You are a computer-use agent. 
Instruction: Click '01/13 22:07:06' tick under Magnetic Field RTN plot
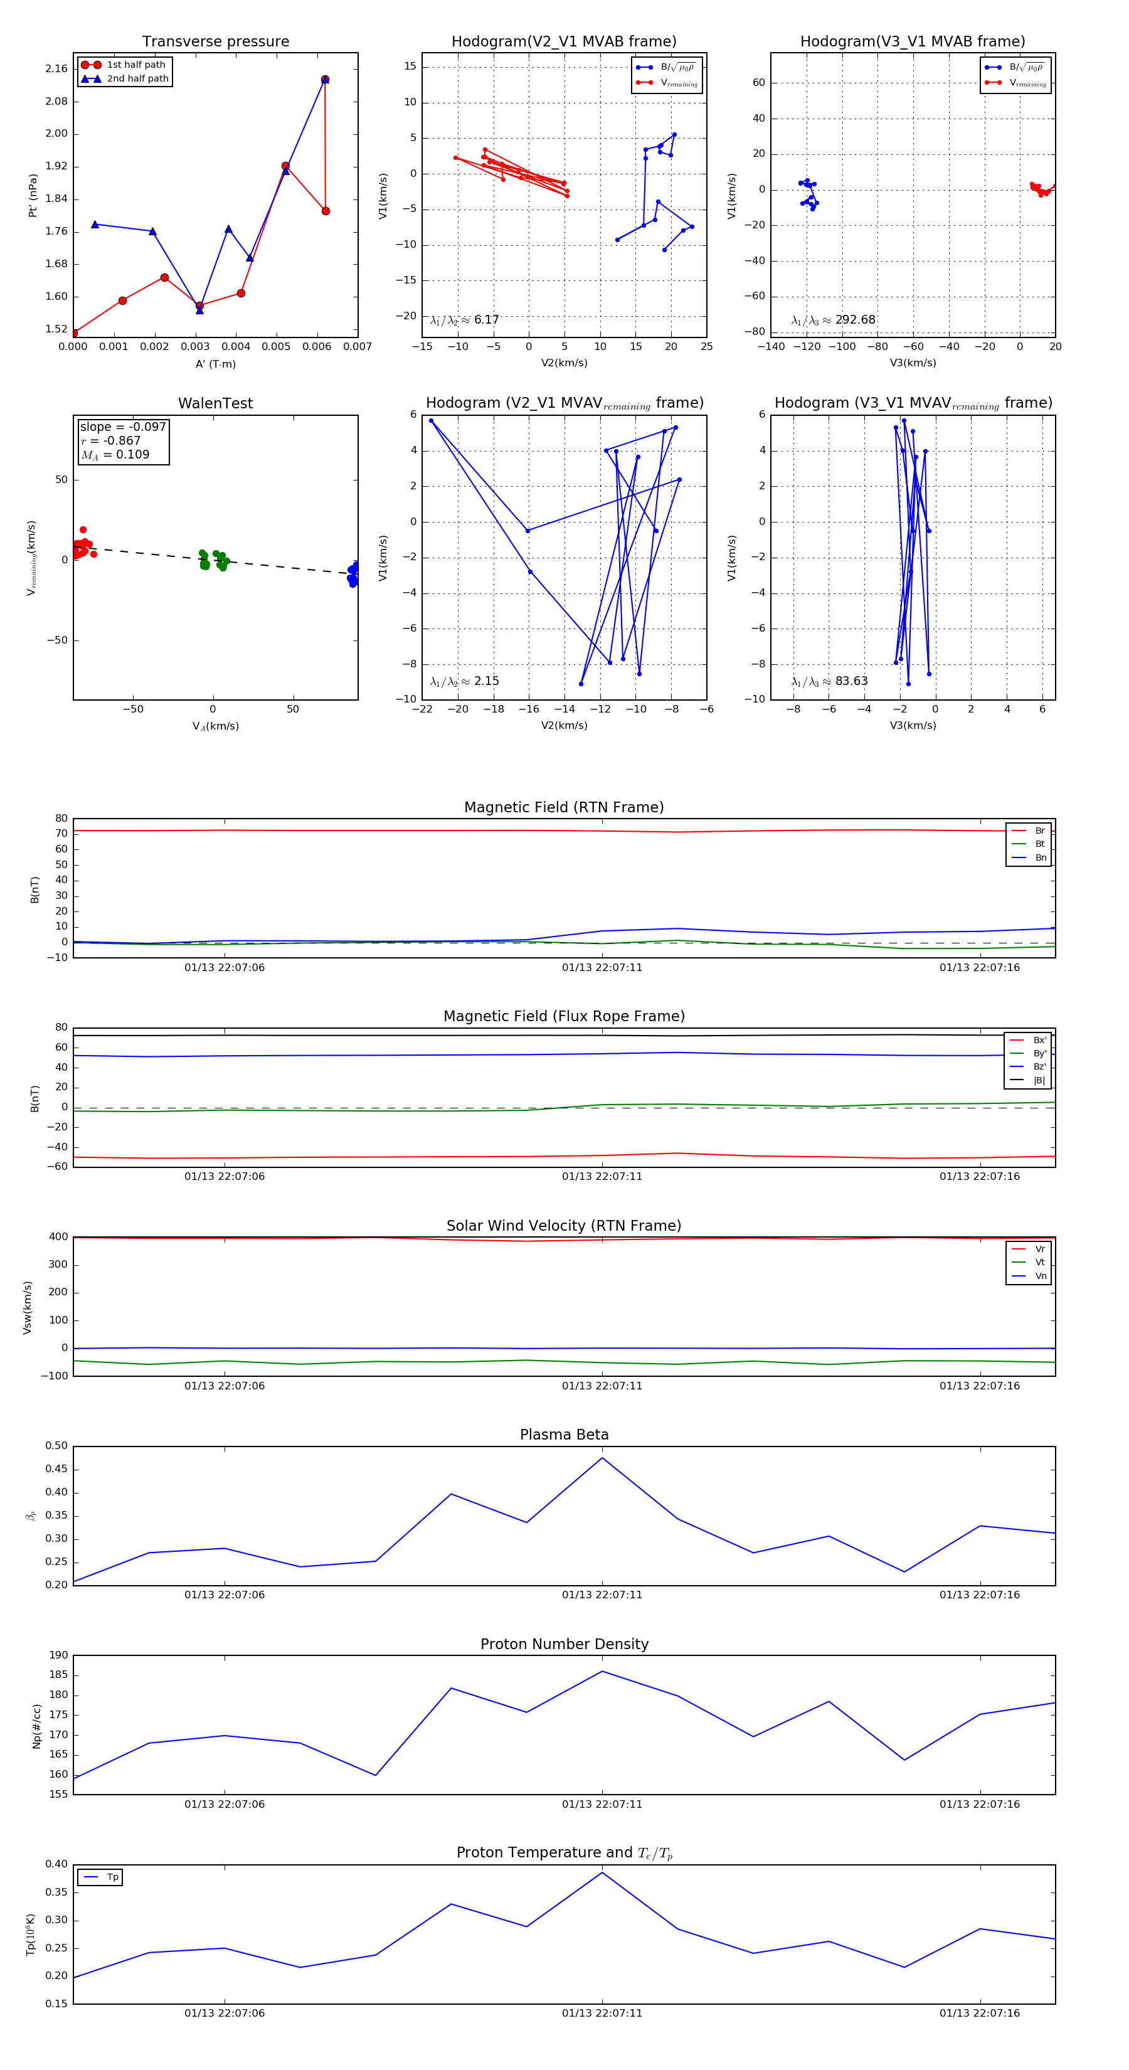[x=225, y=967]
